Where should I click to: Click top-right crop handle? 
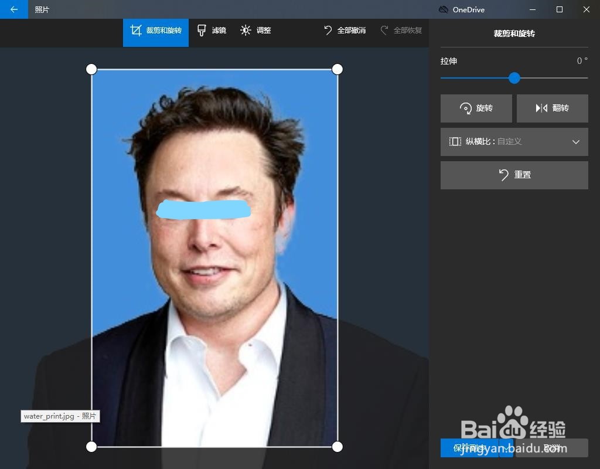pos(337,69)
